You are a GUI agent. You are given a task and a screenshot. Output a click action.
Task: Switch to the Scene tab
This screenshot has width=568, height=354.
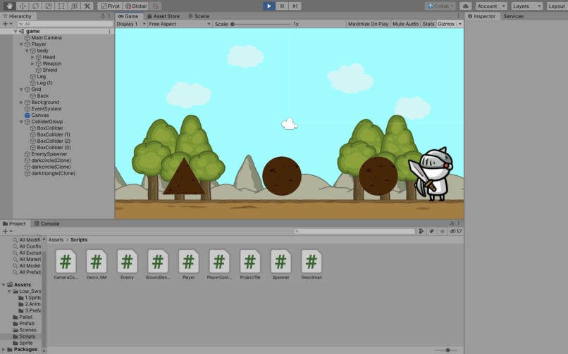199,16
